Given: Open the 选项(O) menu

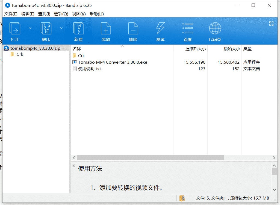Looking at the screenshot, I should click(x=61, y=14).
